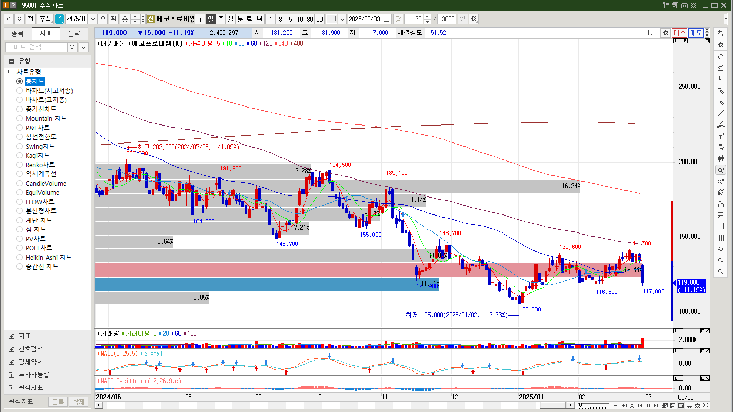Image resolution: width=733 pixels, height=412 pixels.
Task: Expand the 투자자동향 section
Action: (x=12, y=374)
